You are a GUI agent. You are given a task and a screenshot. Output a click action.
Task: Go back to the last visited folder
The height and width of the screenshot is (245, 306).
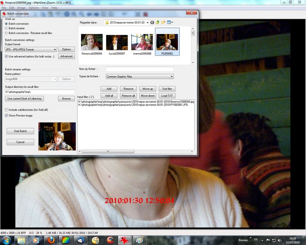coord(152,23)
